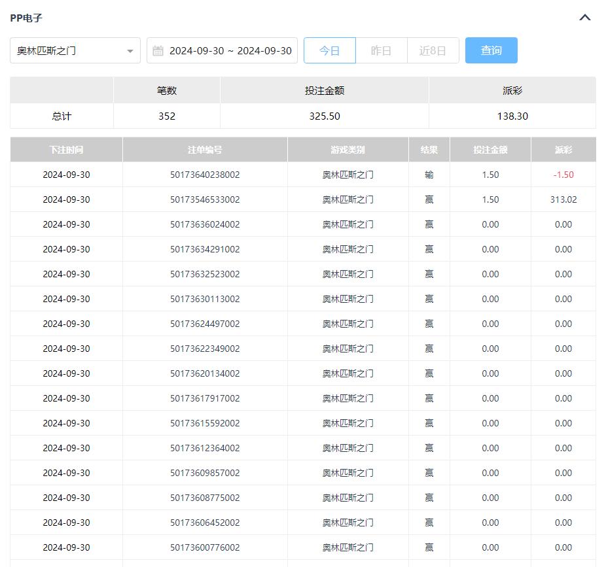This screenshot has width=606, height=567.
Task: Select bet row 50173600776002
Action: pyautogui.click(x=205, y=547)
